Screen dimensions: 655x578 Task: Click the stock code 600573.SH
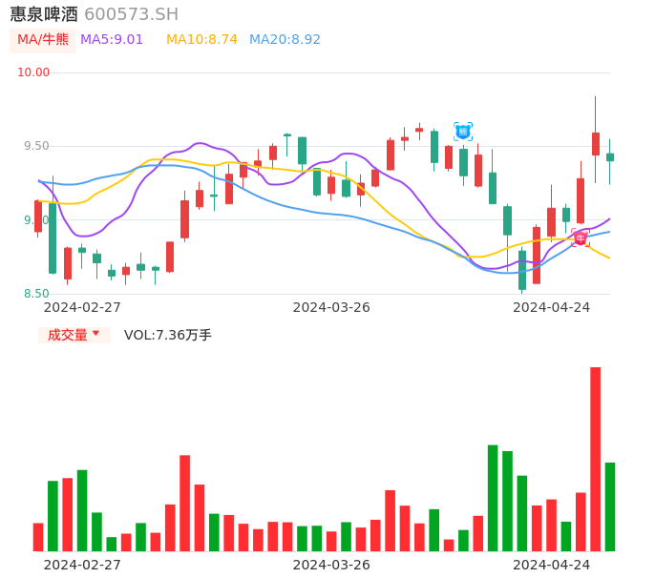[131, 14]
